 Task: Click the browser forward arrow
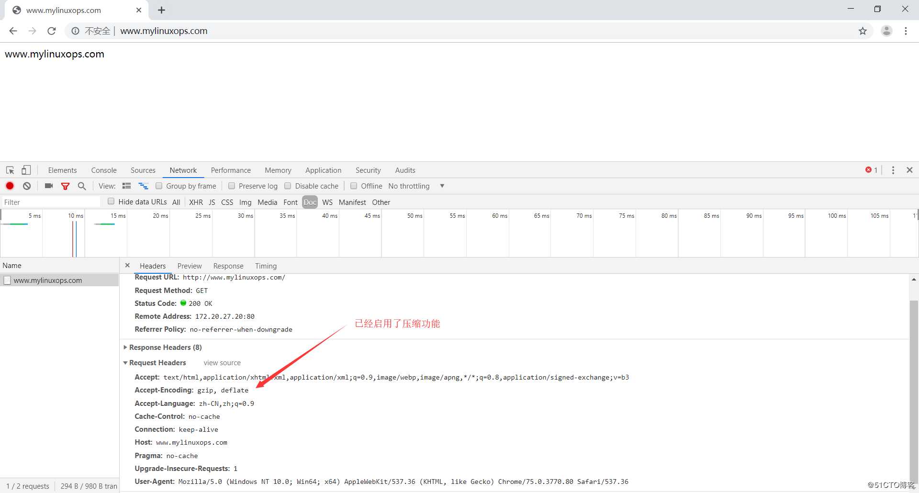(x=32, y=31)
